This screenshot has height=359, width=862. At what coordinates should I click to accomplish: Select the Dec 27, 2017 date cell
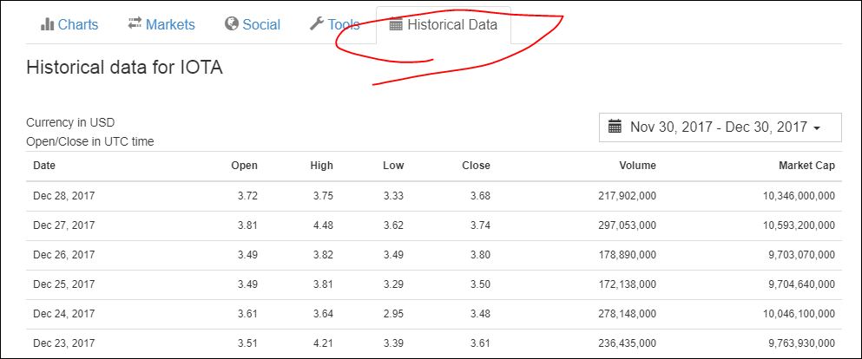[63, 225]
